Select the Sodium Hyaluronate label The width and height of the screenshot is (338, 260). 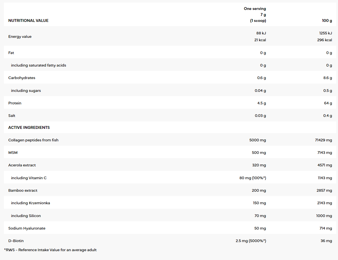pyautogui.click(x=27, y=228)
